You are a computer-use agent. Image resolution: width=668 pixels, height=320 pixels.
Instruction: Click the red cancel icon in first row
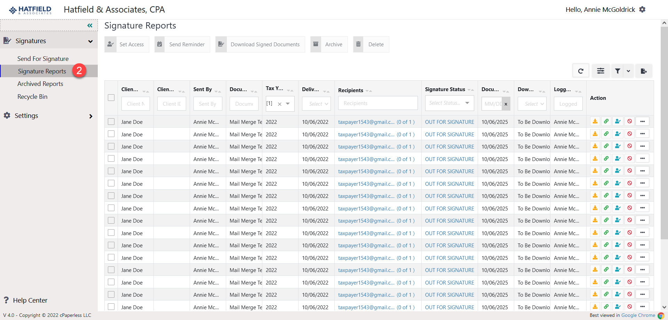630,121
